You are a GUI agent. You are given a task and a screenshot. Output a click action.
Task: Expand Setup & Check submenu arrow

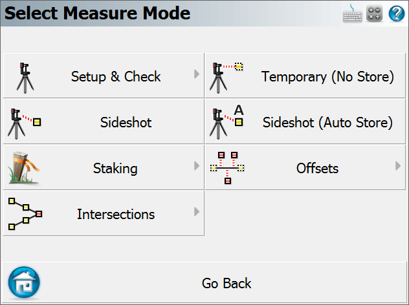pyautogui.click(x=197, y=74)
